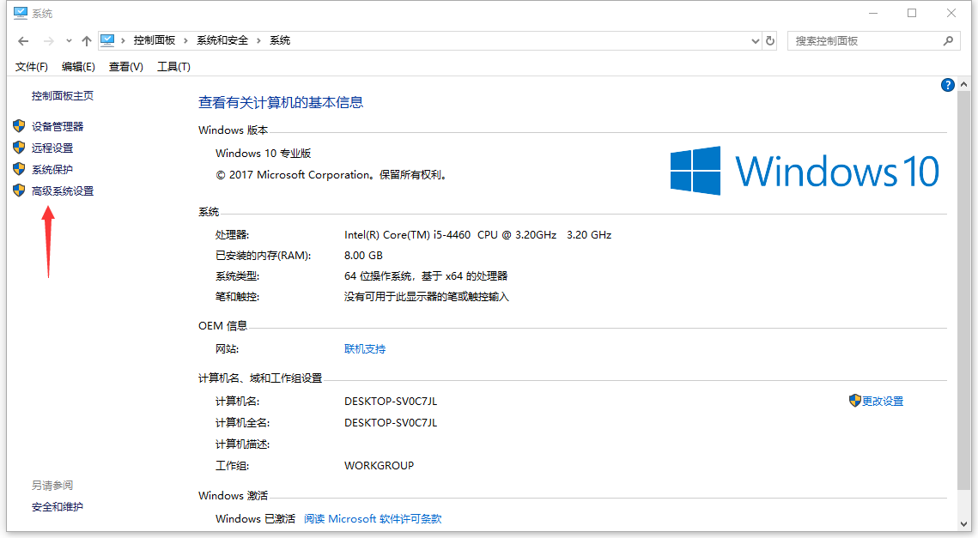Open 高级系统设置 link
The width and height of the screenshot is (978, 538).
pyautogui.click(x=63, y=190)
